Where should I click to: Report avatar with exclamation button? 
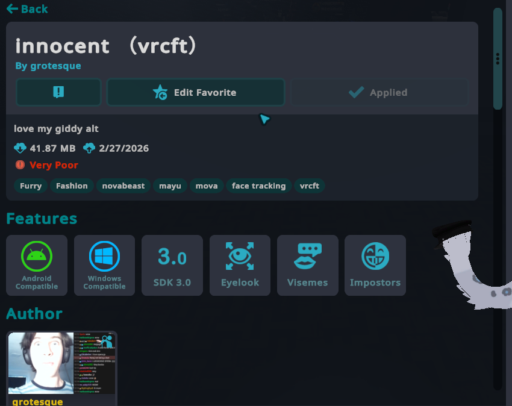tap(59, 92)
